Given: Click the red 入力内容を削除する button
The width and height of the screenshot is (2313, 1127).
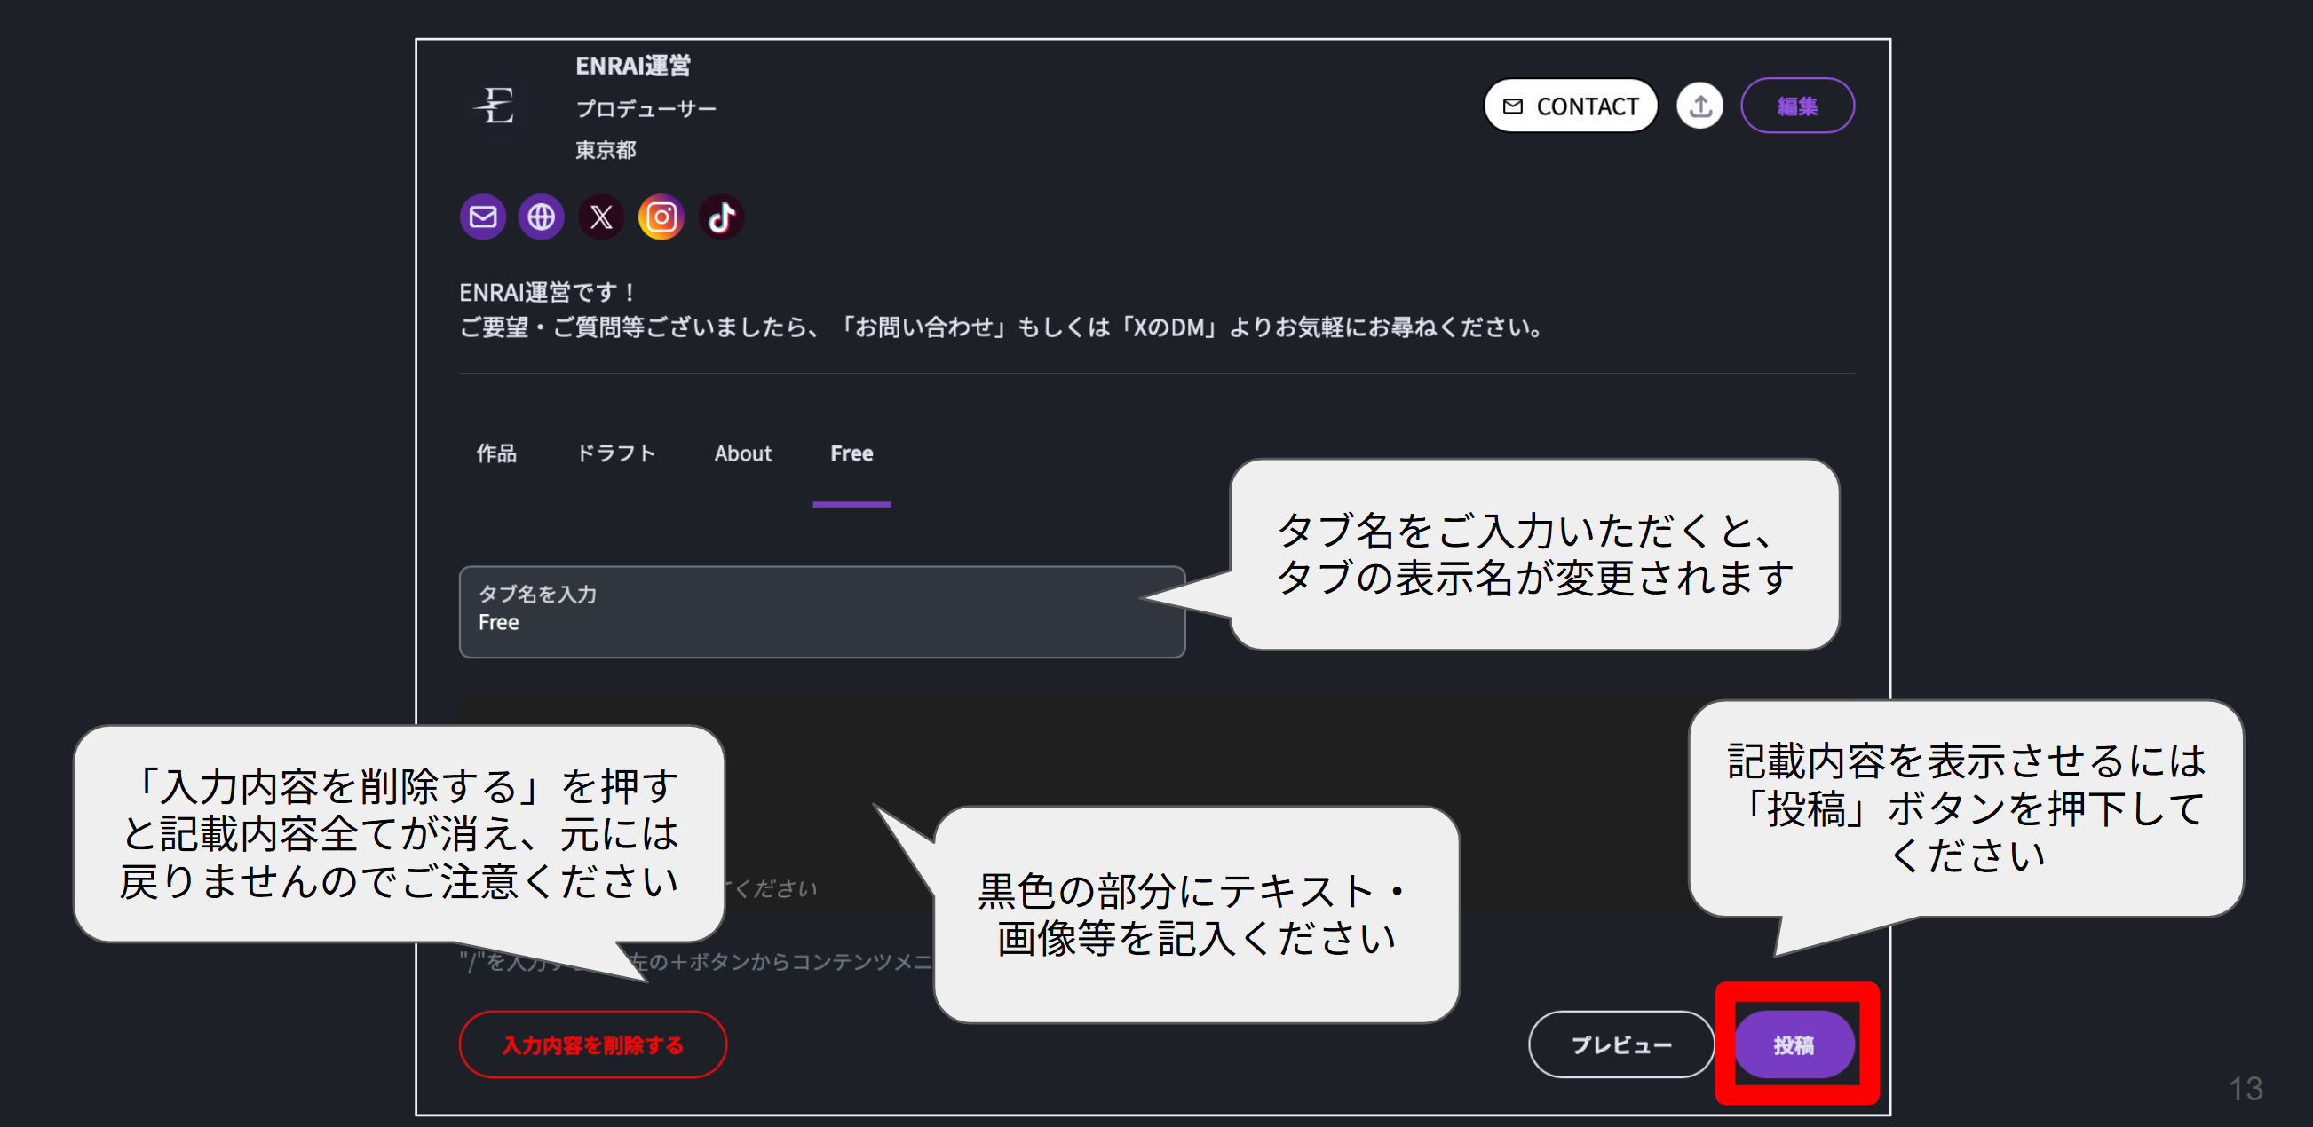Looking at the screenshot, I should pyautogui.click(x=592, y=1044).
